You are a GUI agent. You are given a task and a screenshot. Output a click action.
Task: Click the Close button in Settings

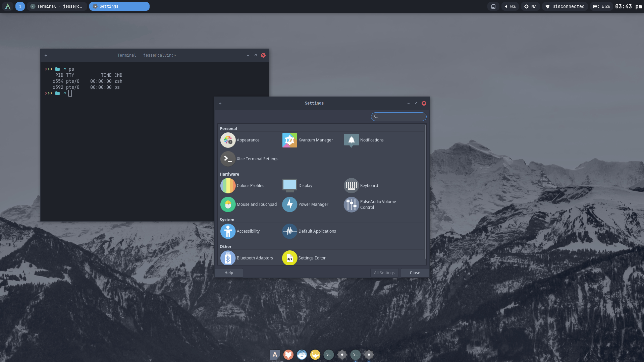(x=415, y=273)
